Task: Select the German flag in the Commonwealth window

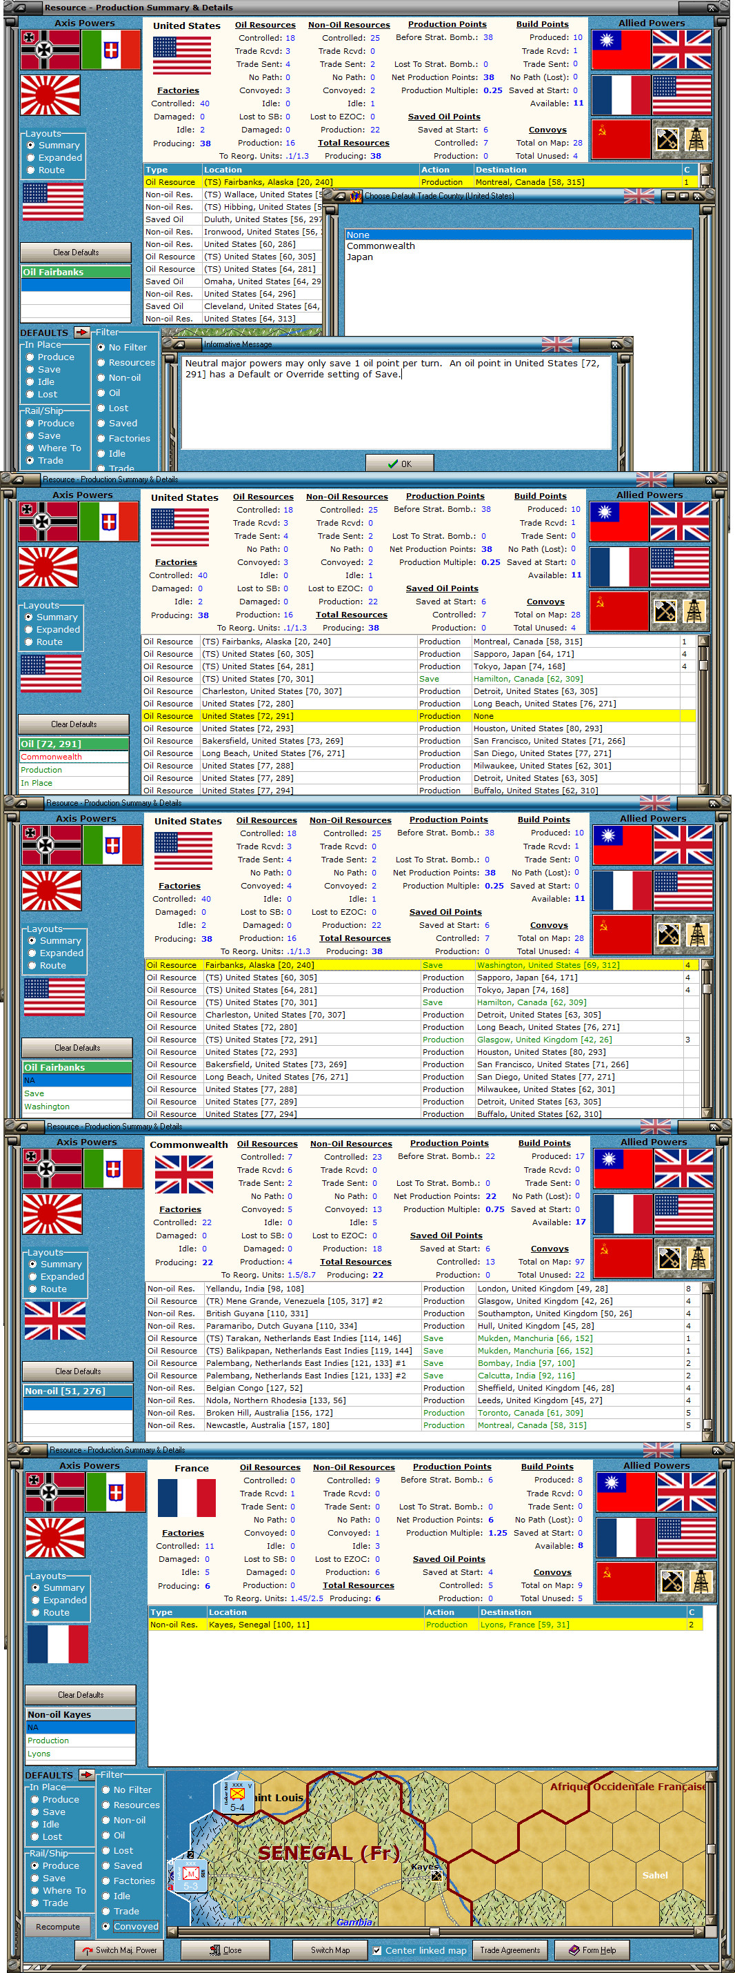Action: (x=52, y=1169)
